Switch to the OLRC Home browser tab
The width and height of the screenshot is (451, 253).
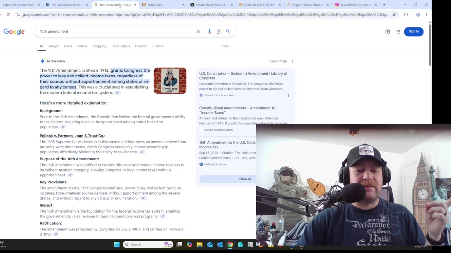162,5
